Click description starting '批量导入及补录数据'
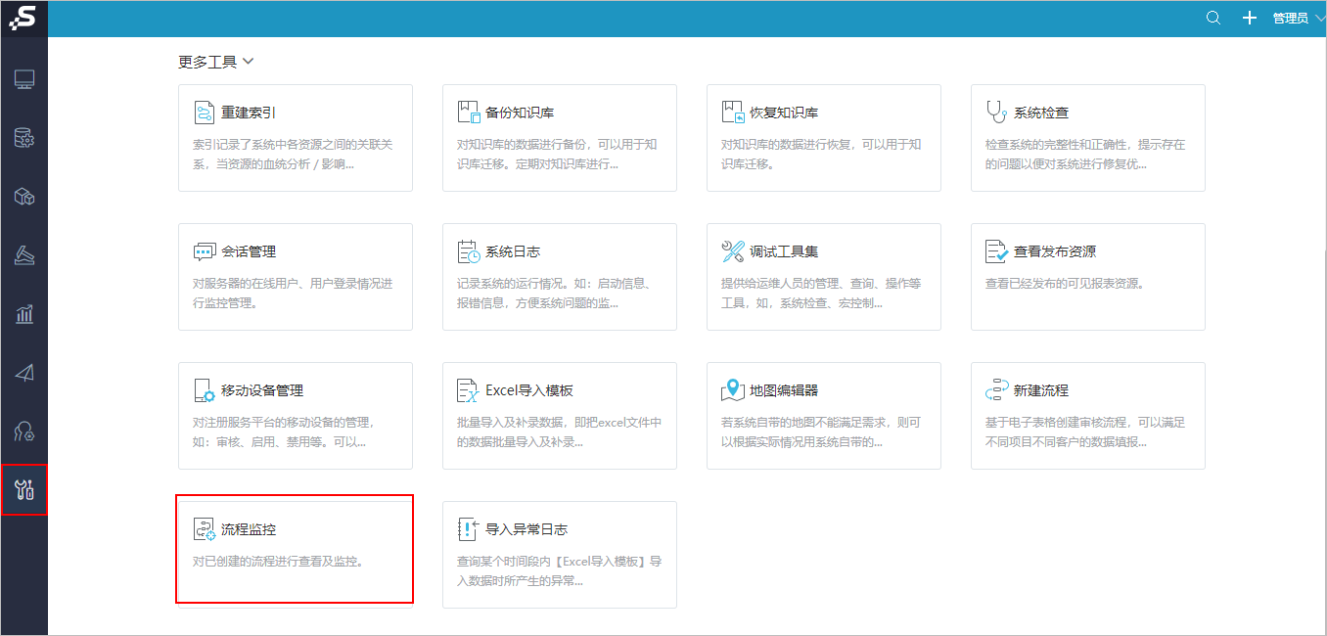This screenshot has width=1327, height=636. click(x=560, y=432)
